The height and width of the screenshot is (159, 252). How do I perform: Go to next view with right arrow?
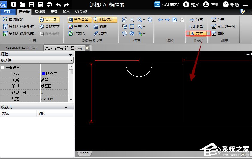(x=167, y=20)
